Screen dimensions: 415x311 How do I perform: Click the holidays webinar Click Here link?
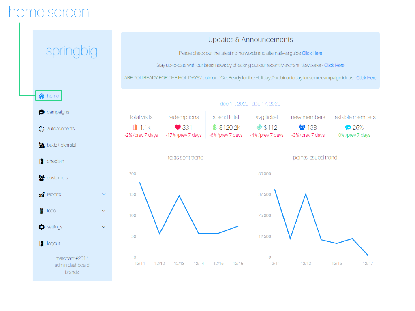pyautogui.click(x=366, y=77)
